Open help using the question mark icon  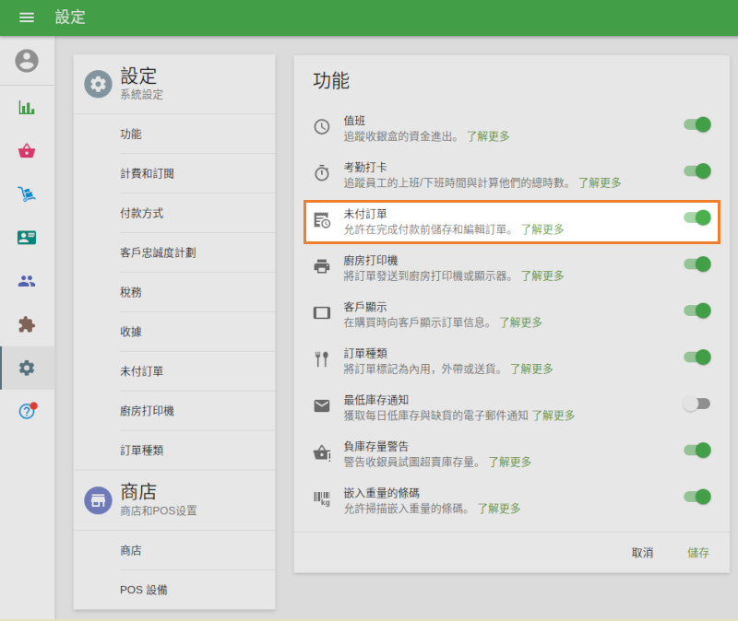click(28, 410)
